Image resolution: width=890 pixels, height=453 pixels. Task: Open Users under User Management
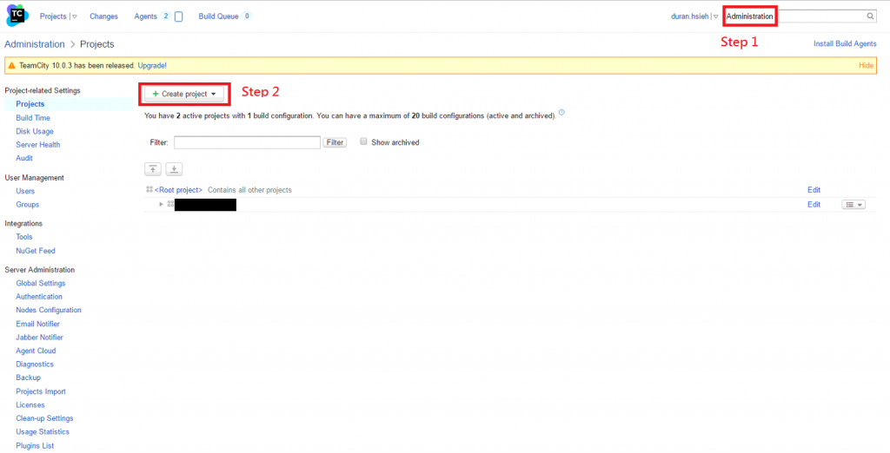pos(25,191)
